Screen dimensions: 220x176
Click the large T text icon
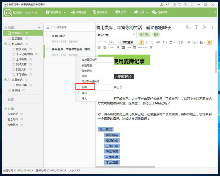[x=196, y=27]
